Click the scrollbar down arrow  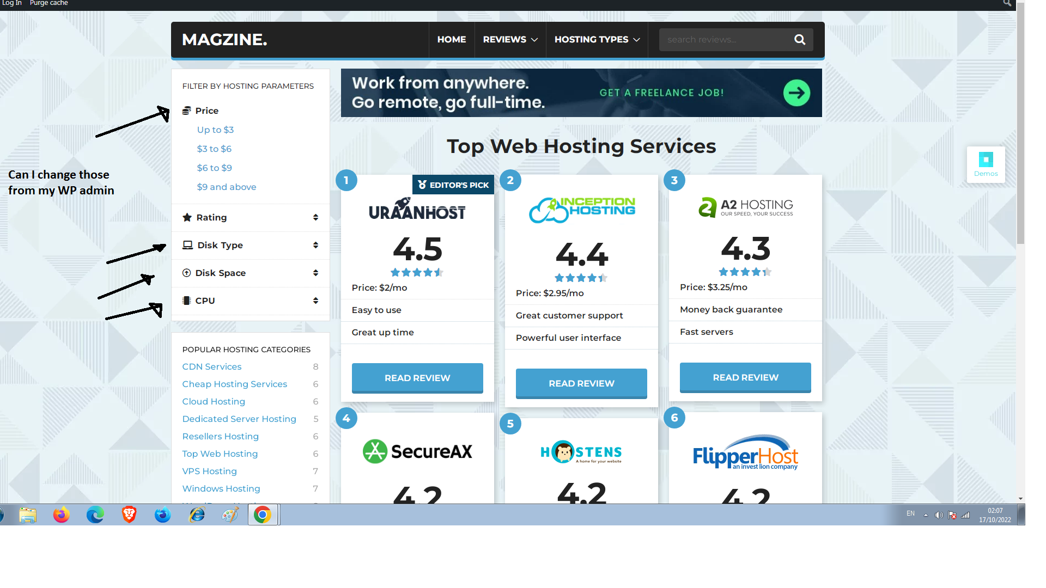click(x=1020, y=499)
